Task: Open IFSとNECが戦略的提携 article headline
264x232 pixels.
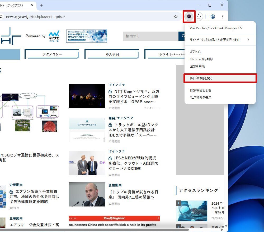Action: 134,163
